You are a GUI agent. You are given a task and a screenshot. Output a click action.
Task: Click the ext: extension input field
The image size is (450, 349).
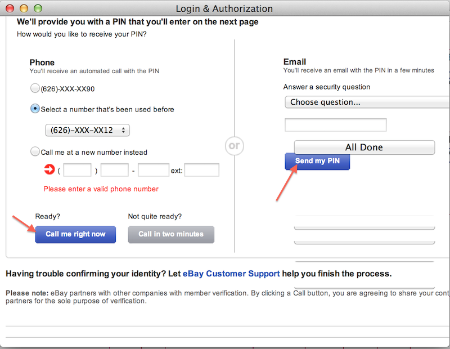pos(201,170)
